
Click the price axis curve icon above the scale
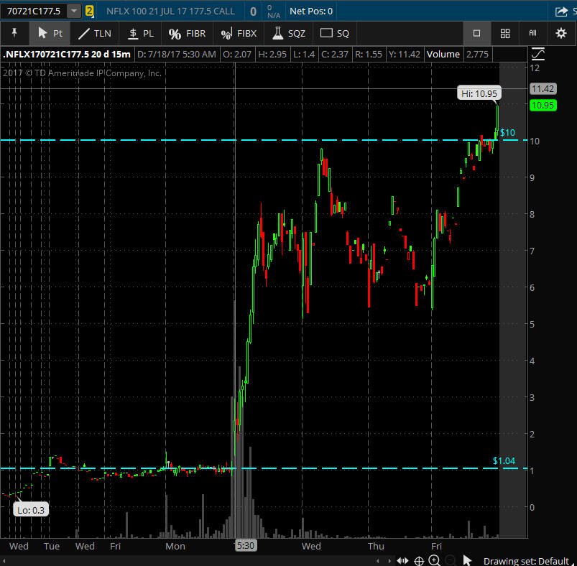pyautogui.click(x=537, y=55)
